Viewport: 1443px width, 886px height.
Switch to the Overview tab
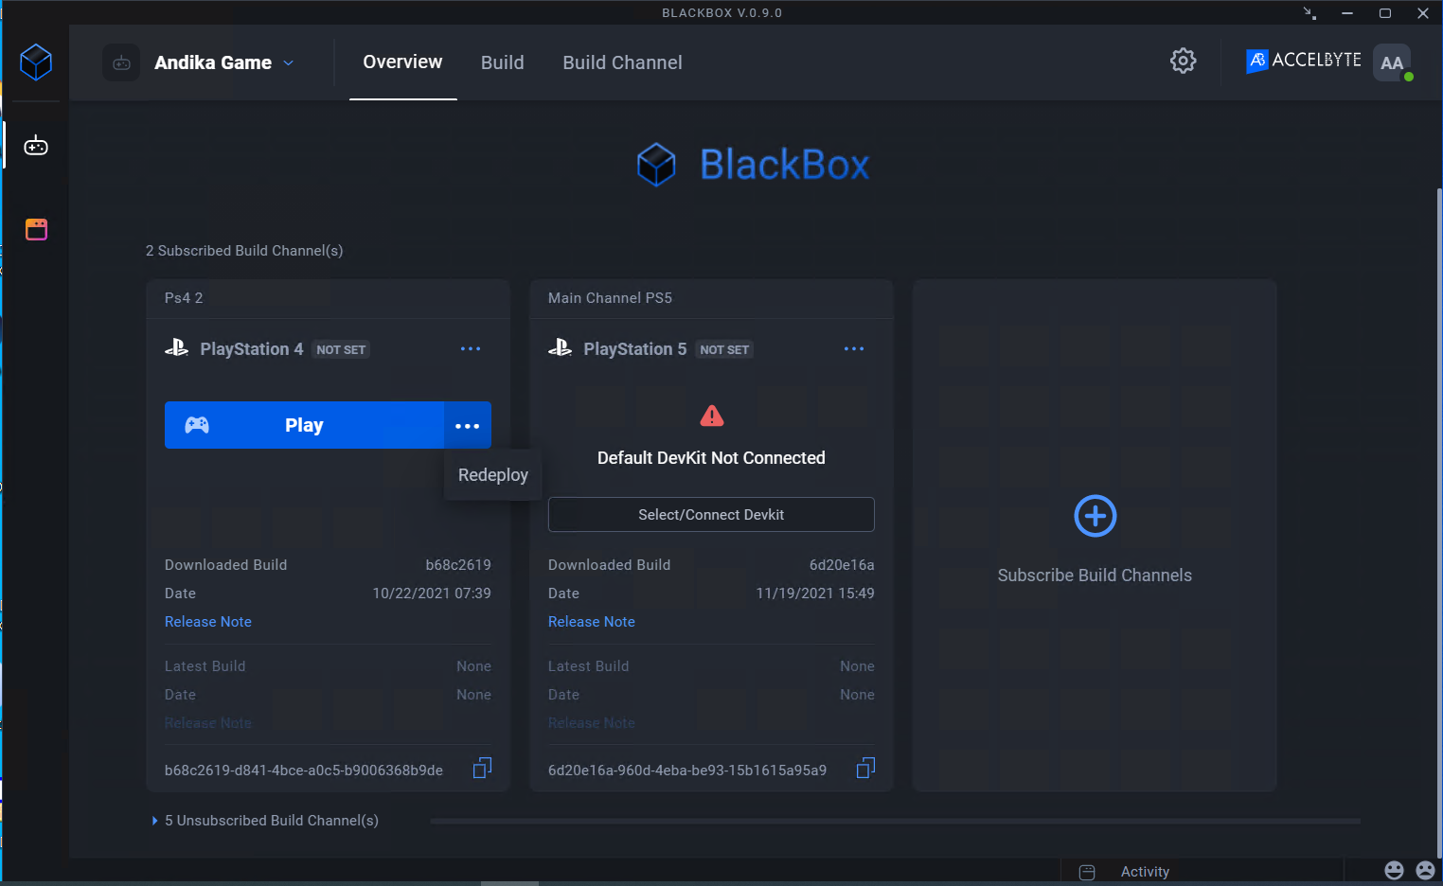pyautogui.click(x=402, y=62)
